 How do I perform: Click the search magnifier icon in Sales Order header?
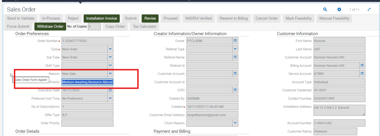(x=325, y=9)
